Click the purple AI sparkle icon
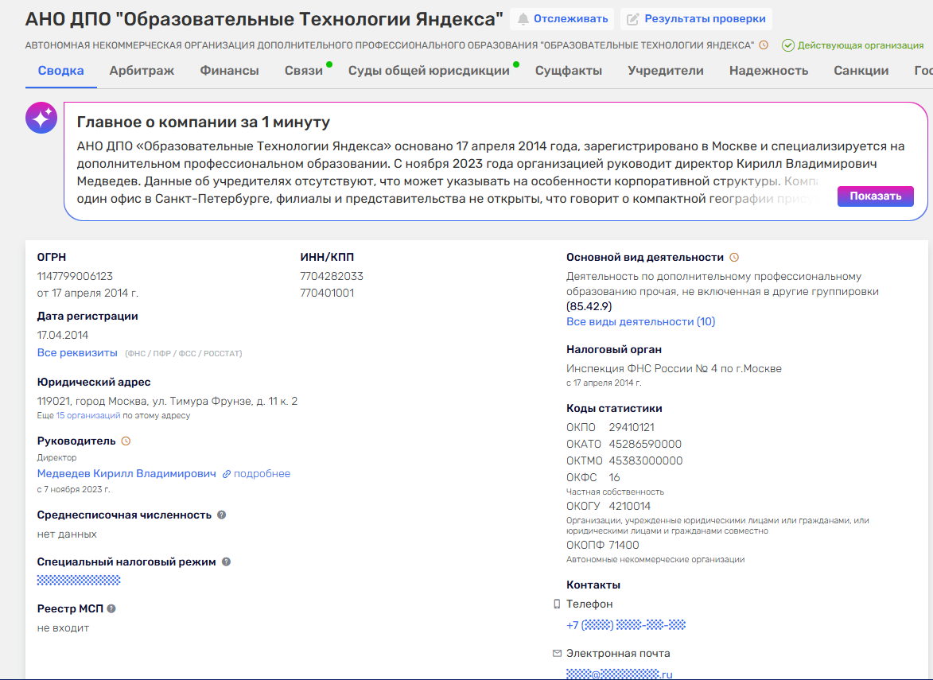Screen dimensions: 933x680 click(x=41, y=117)
